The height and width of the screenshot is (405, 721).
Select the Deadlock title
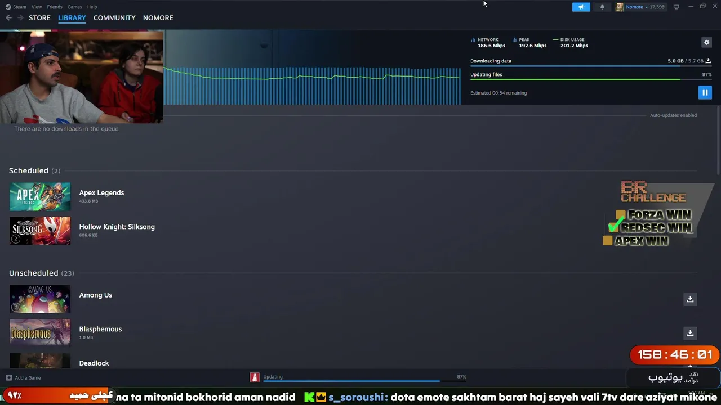click(x=94, y=363)
